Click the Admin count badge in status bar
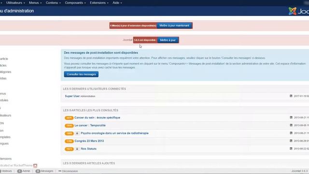309x174 pixels. 19,171
